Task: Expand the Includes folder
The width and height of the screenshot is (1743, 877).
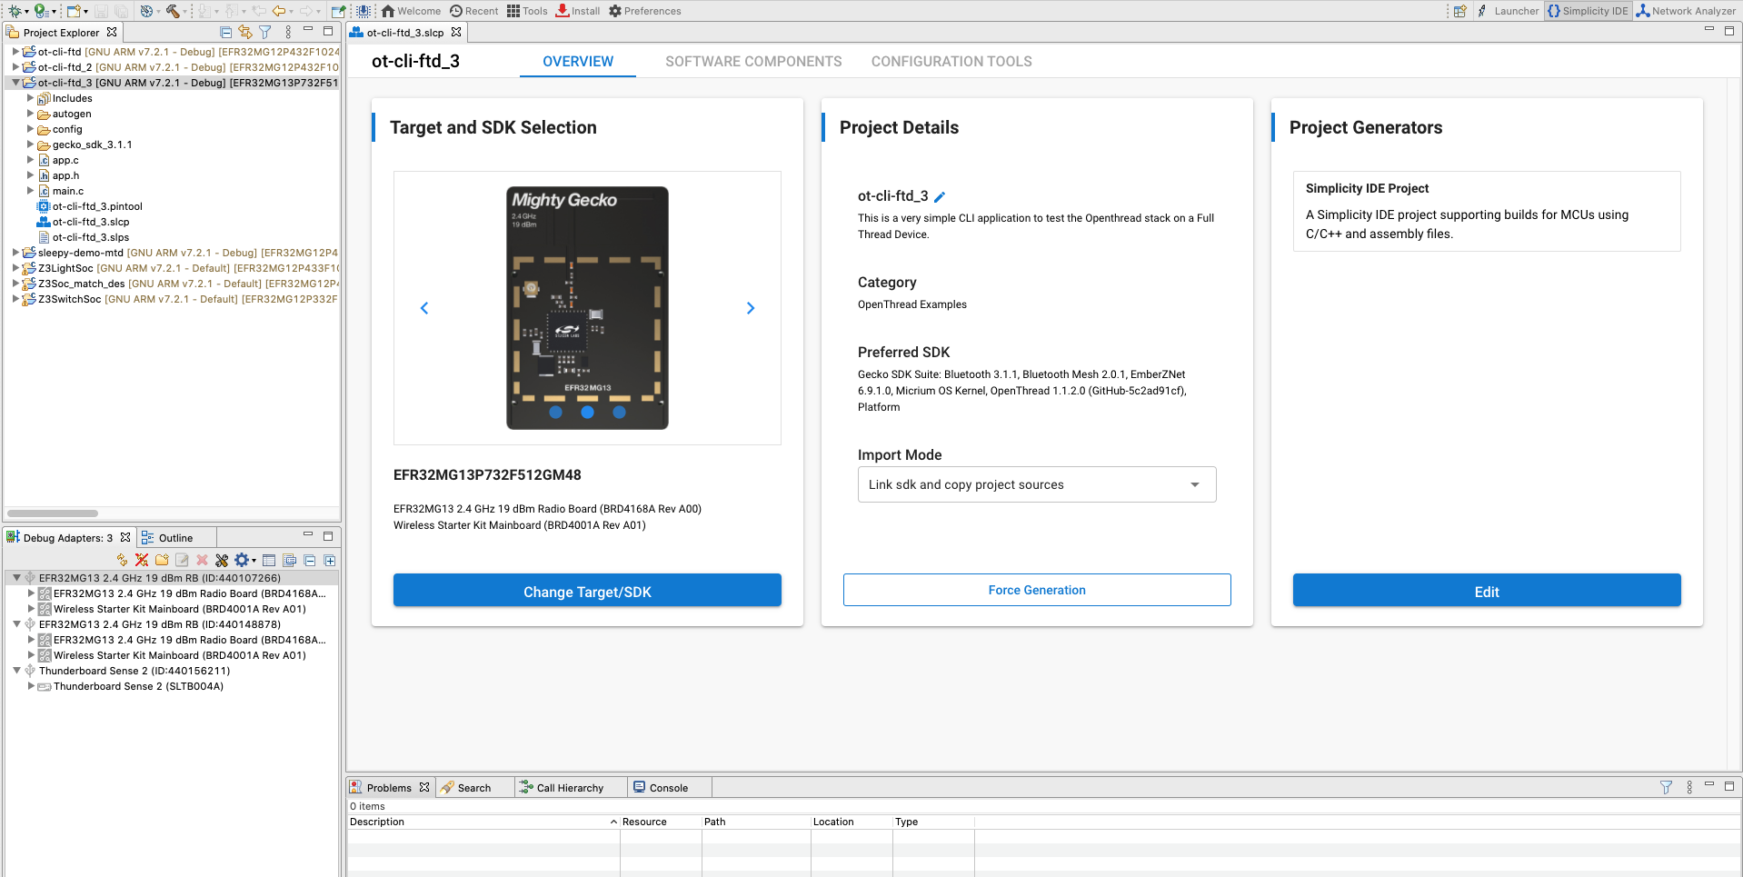Action: point(31,98)
